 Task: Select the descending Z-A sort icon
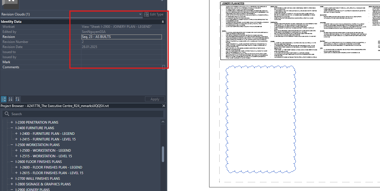[17, 99]
